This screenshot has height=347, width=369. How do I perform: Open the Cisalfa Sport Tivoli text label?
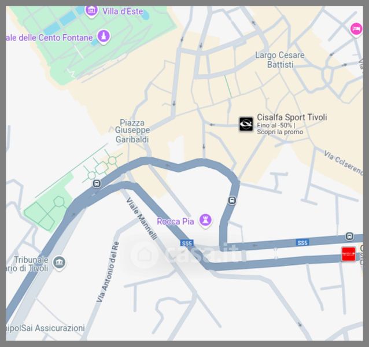[292, 117]
